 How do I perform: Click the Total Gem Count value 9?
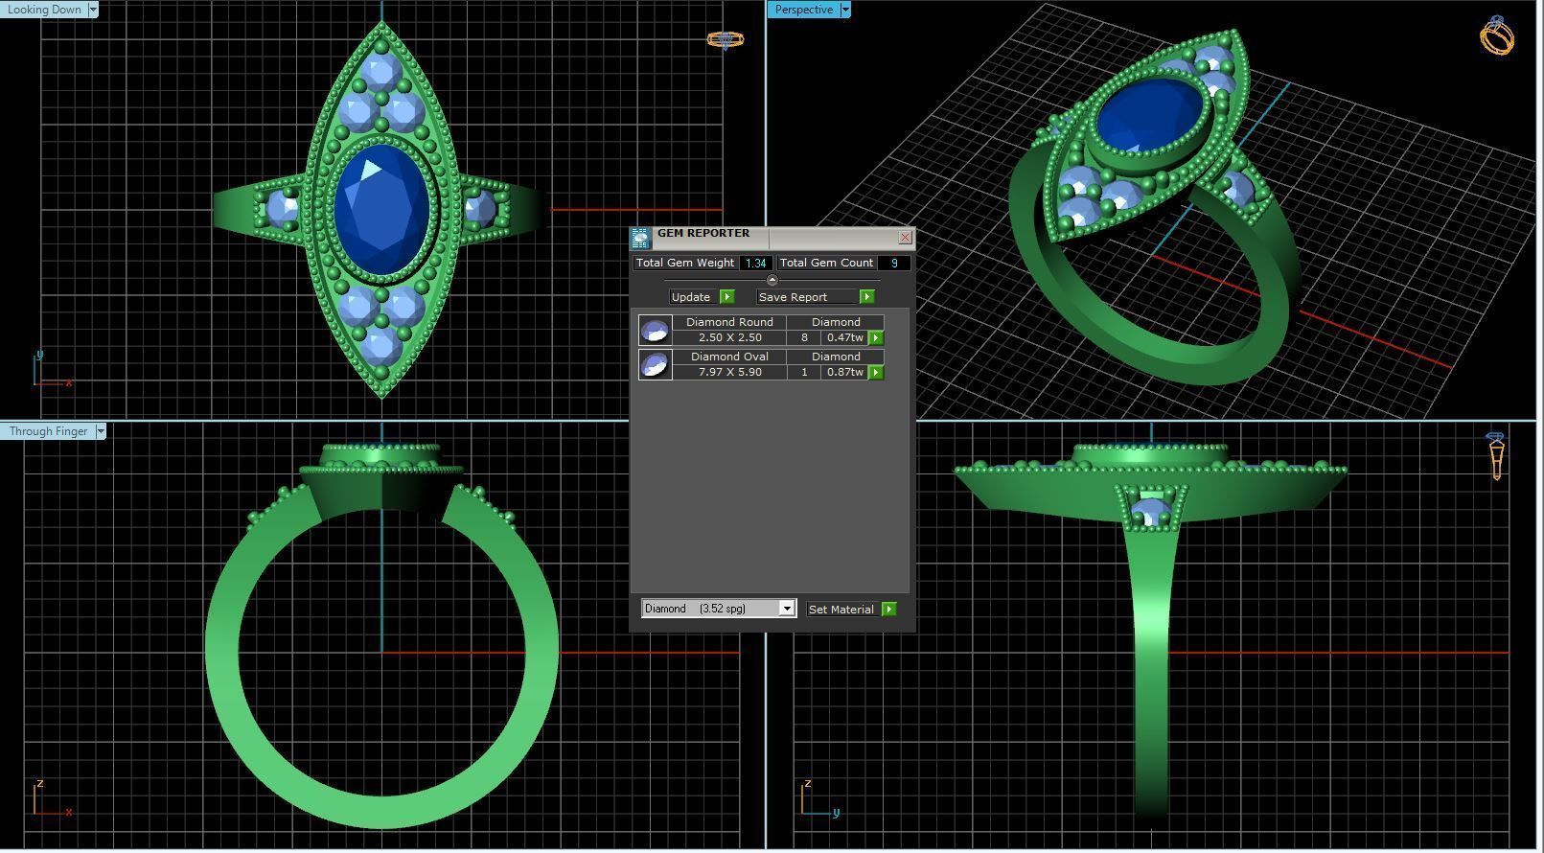(894, 263)
